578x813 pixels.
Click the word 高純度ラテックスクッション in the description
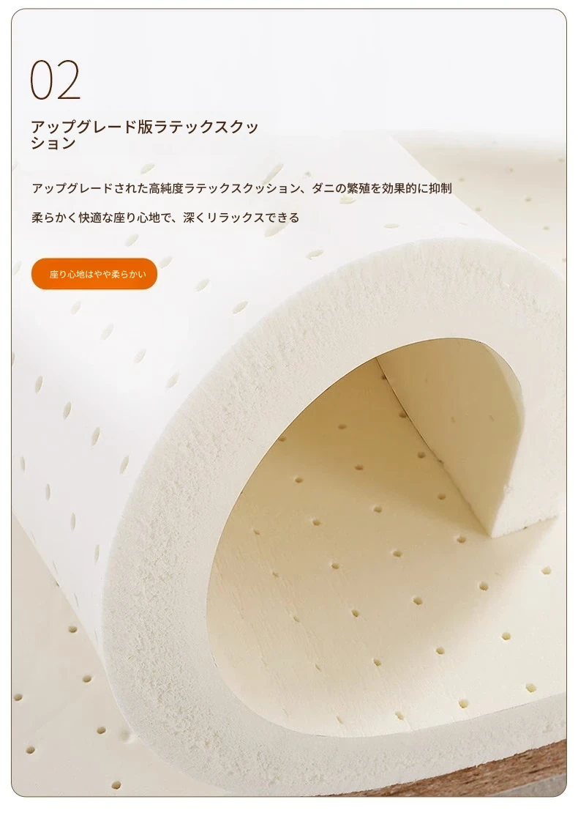coord(224,188)
